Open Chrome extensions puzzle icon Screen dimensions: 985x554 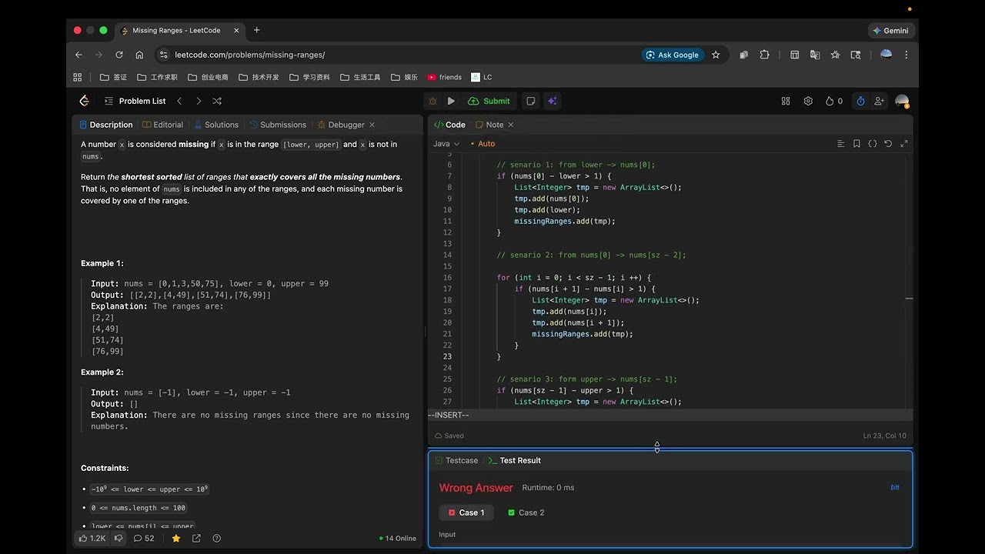pos(764,55)
